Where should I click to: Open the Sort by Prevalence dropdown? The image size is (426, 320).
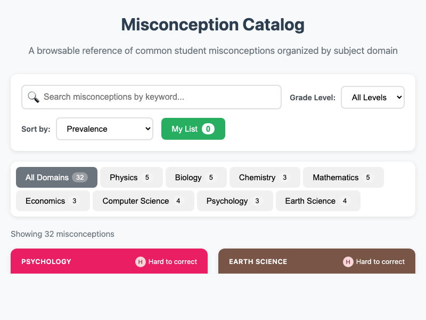click(x=104, y=129)
